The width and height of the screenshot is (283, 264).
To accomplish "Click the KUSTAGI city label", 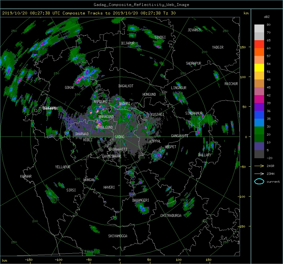I will 158,115.
